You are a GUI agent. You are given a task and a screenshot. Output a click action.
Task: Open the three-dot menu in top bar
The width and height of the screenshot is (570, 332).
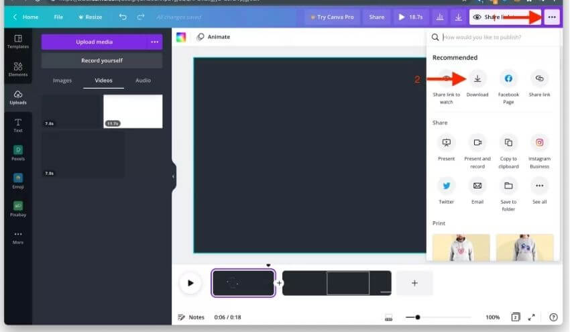click(x=551, y=17)
